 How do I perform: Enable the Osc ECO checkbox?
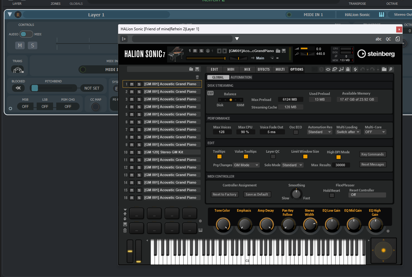pyautogui.click(x=296, y=132)
